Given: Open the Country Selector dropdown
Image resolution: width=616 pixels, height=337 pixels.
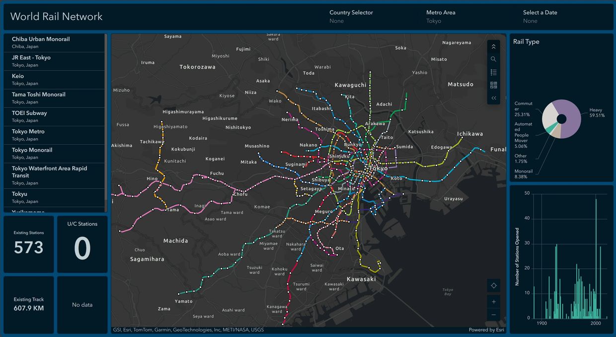Looking at the screenshot, I should (351, 17).
